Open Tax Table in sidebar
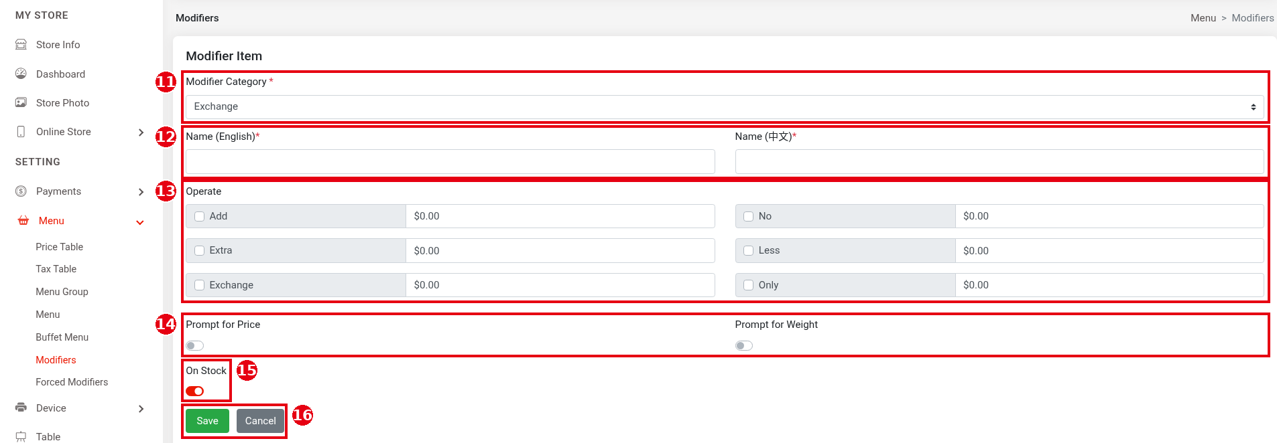 (x=56, y=269)
